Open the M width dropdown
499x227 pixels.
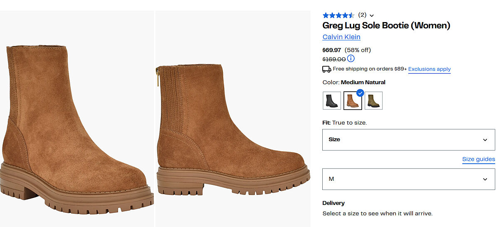[408, 179]
